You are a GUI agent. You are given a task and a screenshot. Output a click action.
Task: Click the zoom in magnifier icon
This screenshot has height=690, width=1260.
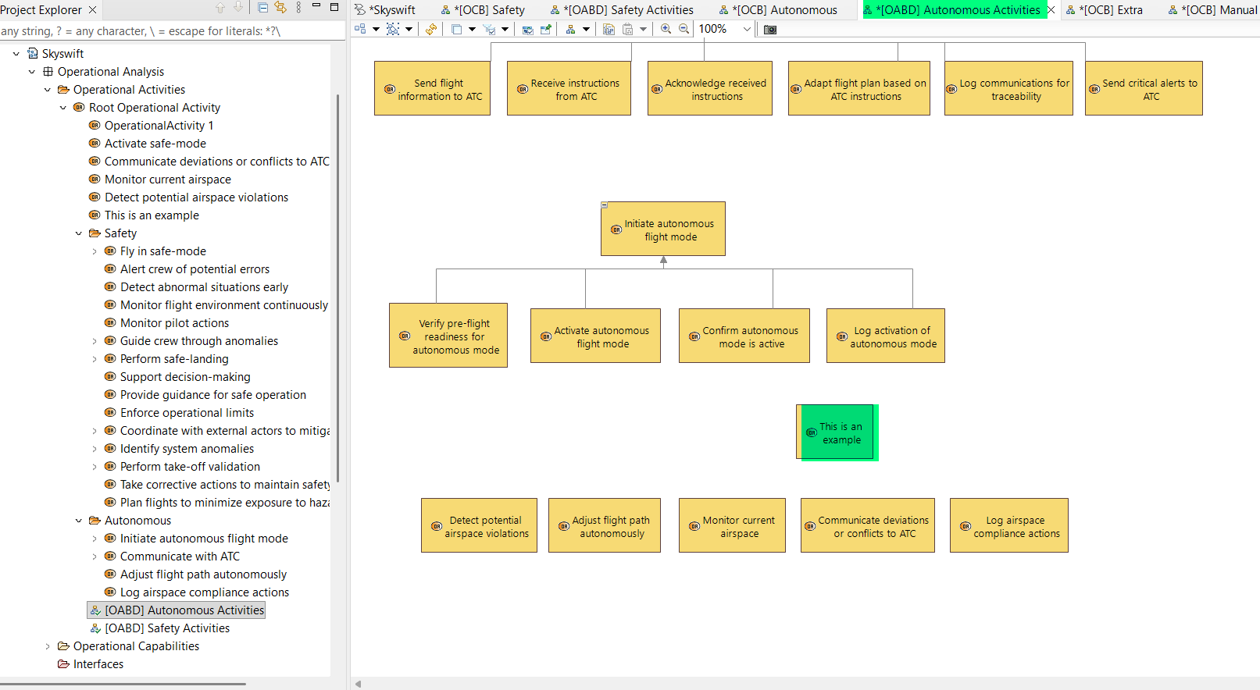point(666,29)
